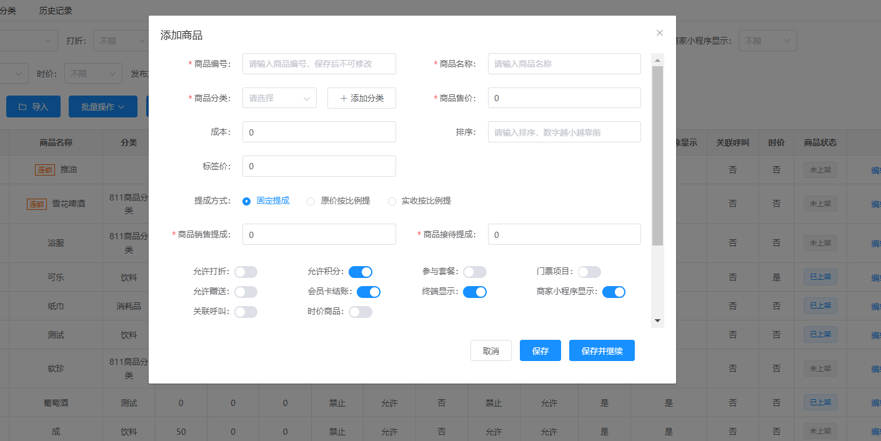The width and height of the screenshot is (881, 441).
Task: Select 固定提成 radio option
Action: click(246, 201)
